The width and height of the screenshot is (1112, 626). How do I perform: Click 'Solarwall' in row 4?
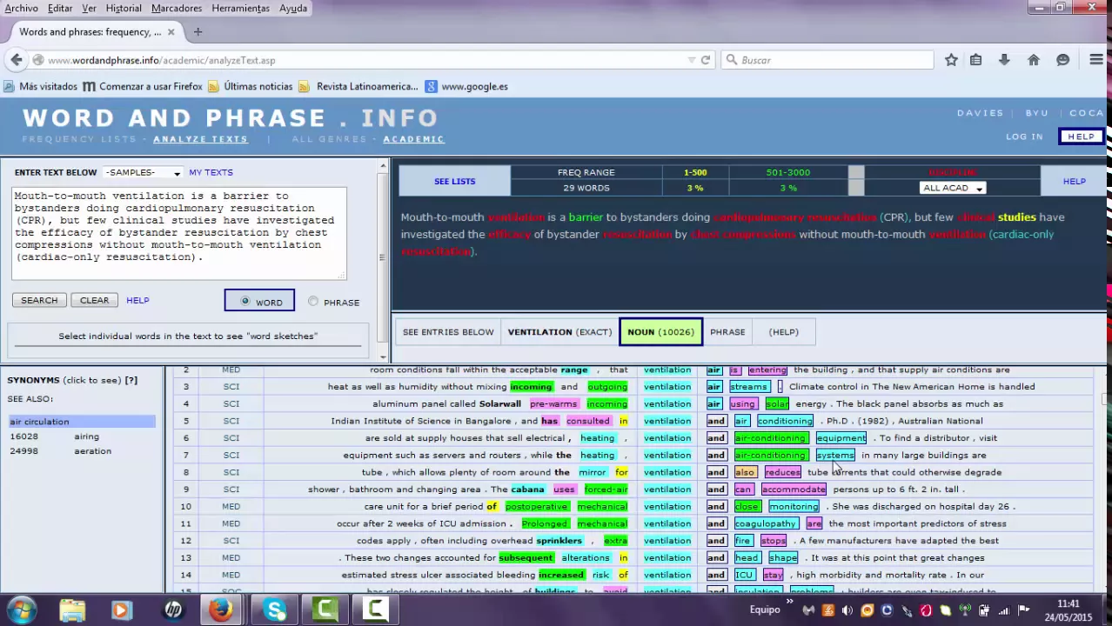tap(499, 403)
